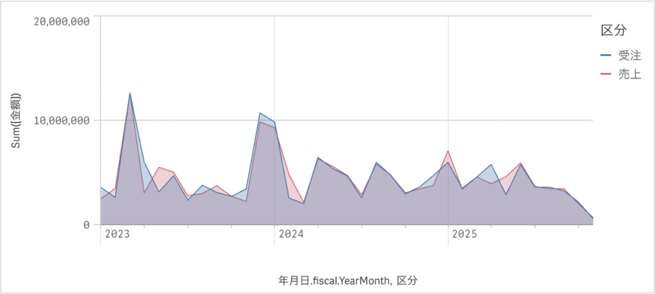This screenshot has width=655, height=294.
Task: Click the first 受注 data point at left edge
Action: point(101,187)
